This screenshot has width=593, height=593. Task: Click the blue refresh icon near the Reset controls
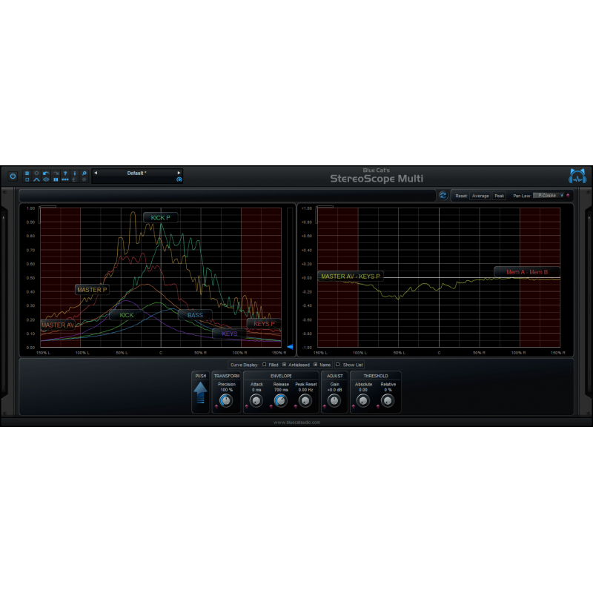point(443,196)
